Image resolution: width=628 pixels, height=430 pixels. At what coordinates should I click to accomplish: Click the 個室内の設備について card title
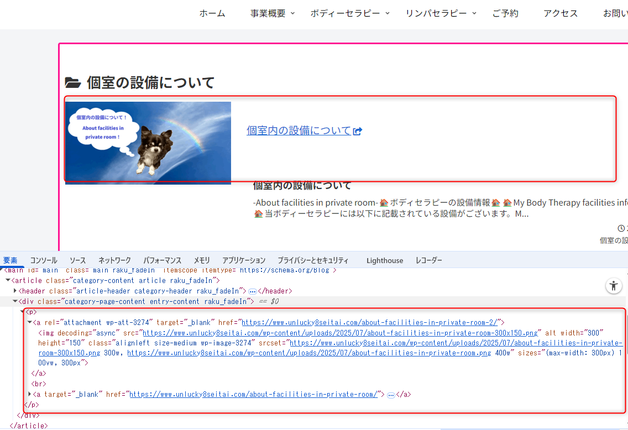tap(302, 186)
